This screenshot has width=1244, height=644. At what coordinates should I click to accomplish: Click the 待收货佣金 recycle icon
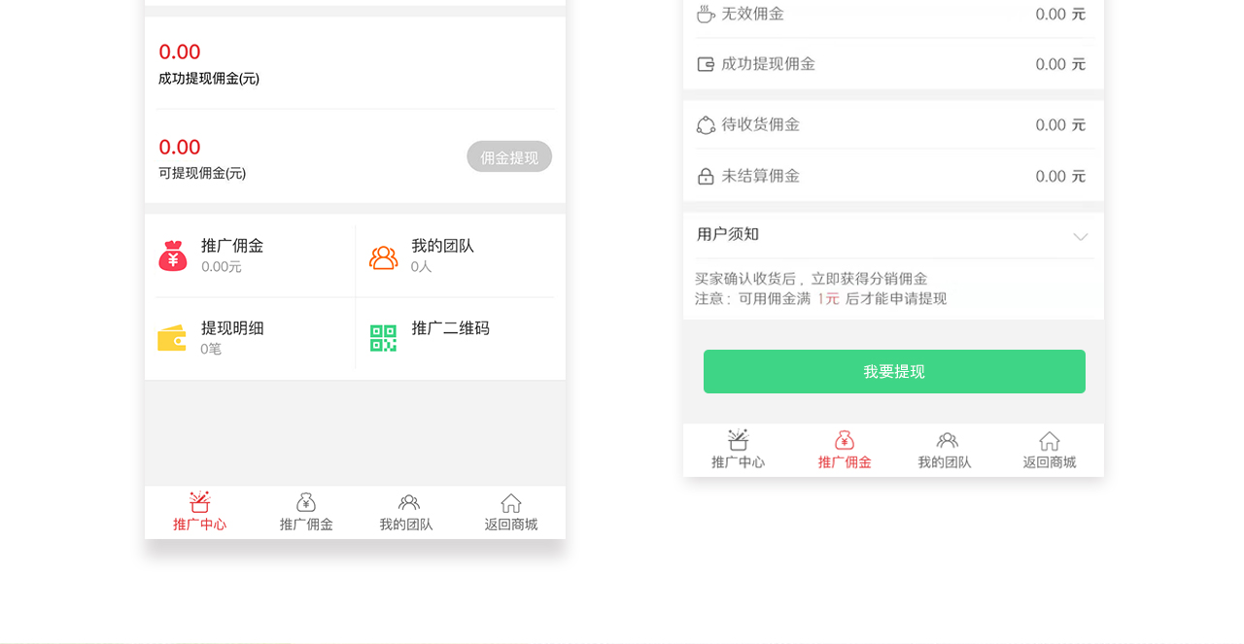click(x=706, y=125)
